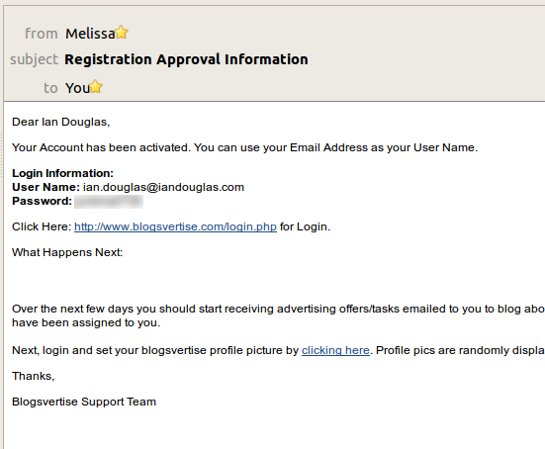Viewport: 545px width, 449px height.
Task: Click the "to" header label
Action: 50,88
